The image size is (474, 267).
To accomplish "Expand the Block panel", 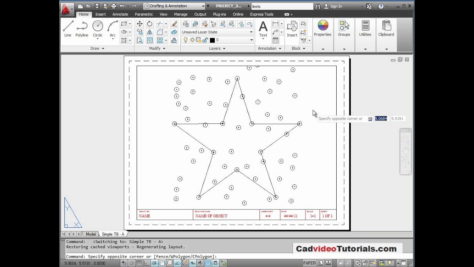I will tap(298, 49).
